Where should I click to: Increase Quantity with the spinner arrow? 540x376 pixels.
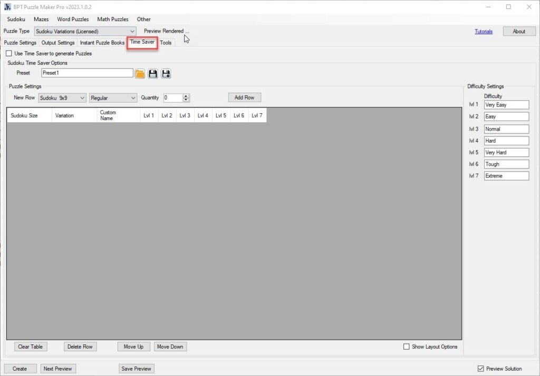[186, 96]
